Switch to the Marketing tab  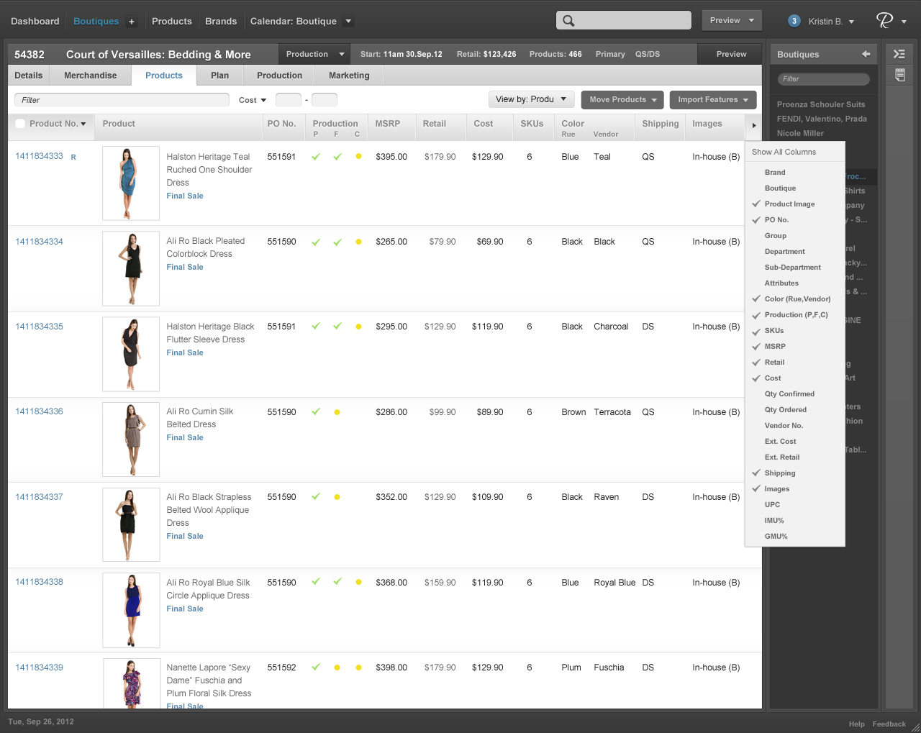[349, 76]
